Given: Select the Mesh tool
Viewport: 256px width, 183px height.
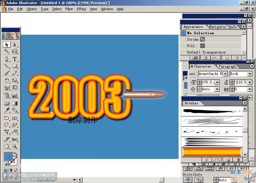Looking at the screenshot, I should (7, 103).
